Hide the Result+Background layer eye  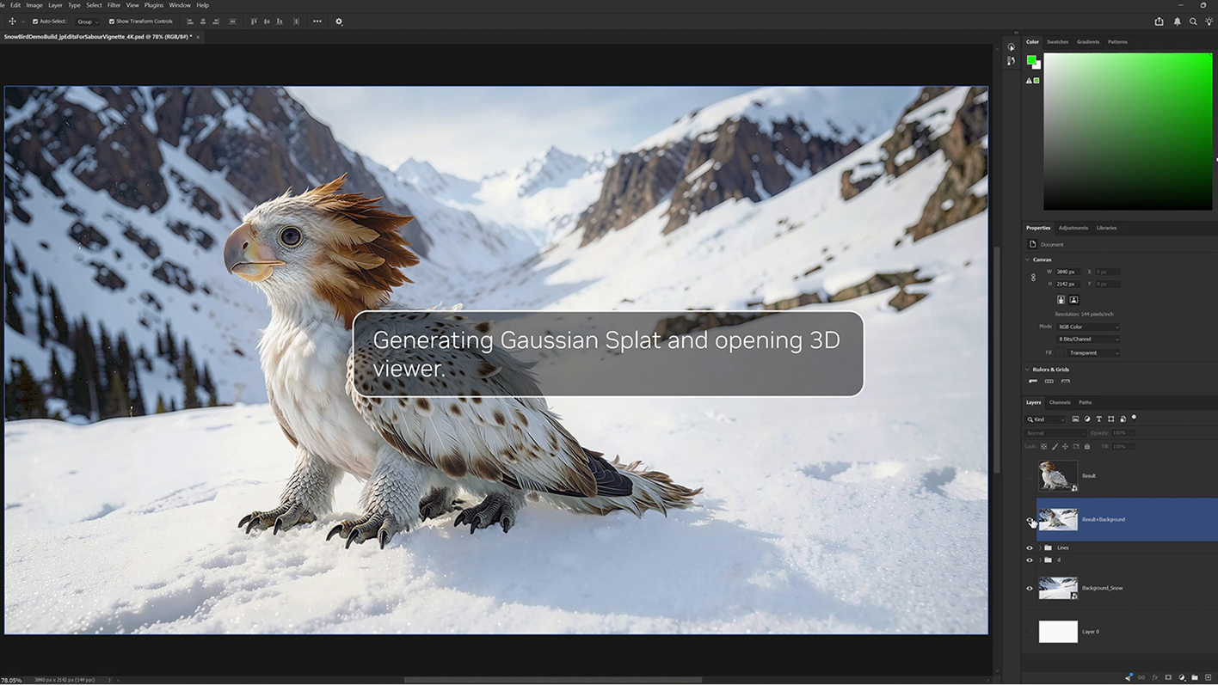1030,520
